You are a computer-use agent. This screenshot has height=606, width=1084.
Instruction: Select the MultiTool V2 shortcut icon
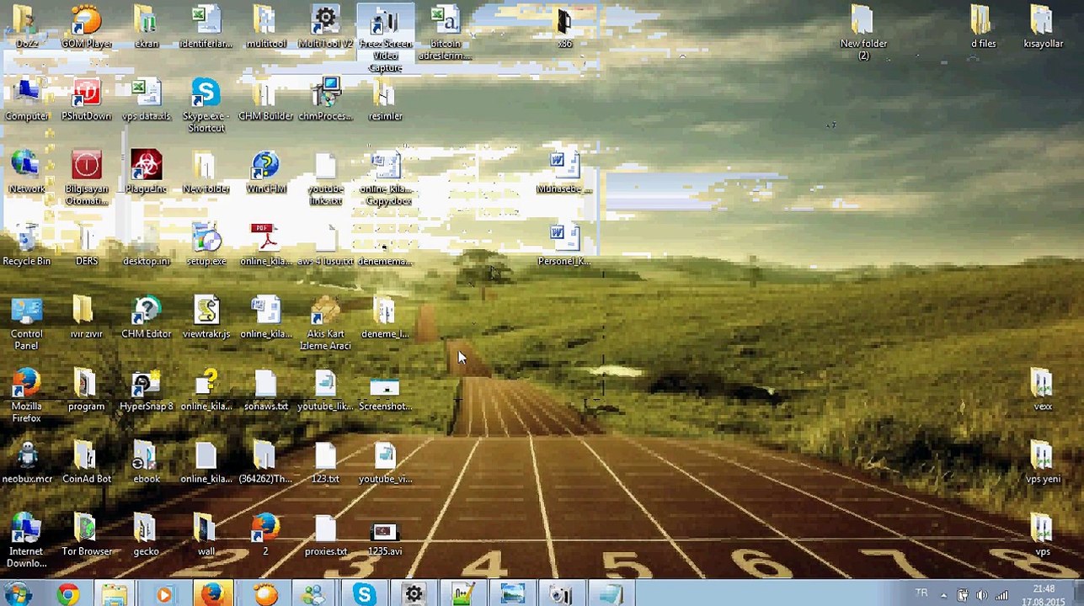pos(325,26)
